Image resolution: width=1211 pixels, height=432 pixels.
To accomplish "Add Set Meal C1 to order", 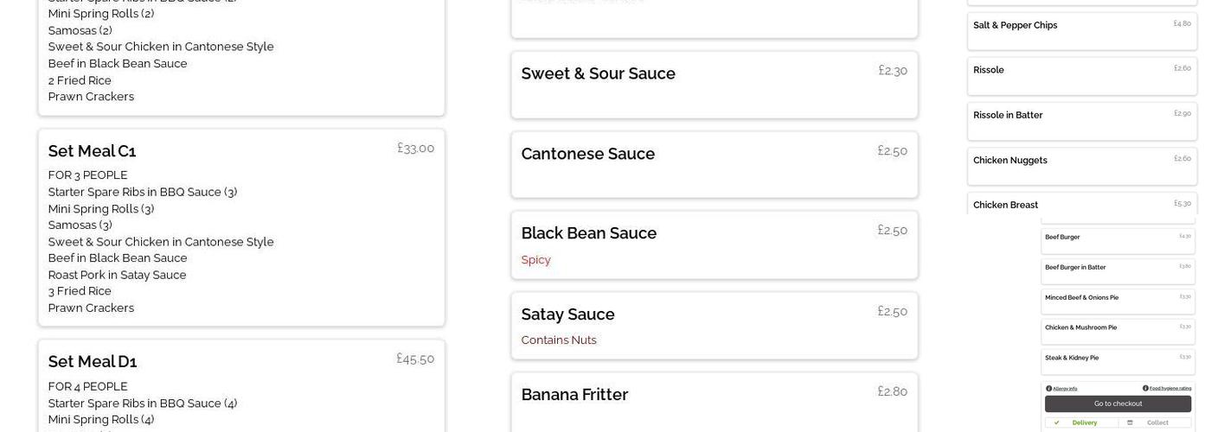I will click(241, 227).
